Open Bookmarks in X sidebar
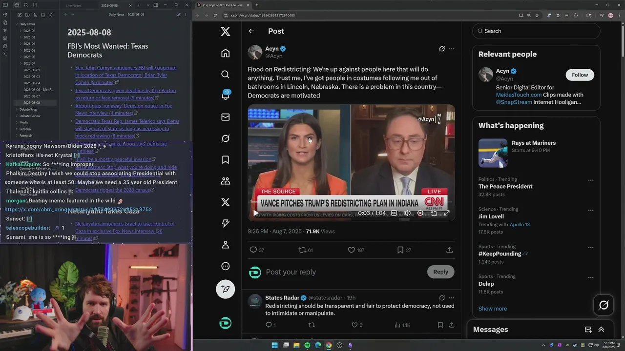The width and height of the screenshot is (625, 351). click(225, 159)
